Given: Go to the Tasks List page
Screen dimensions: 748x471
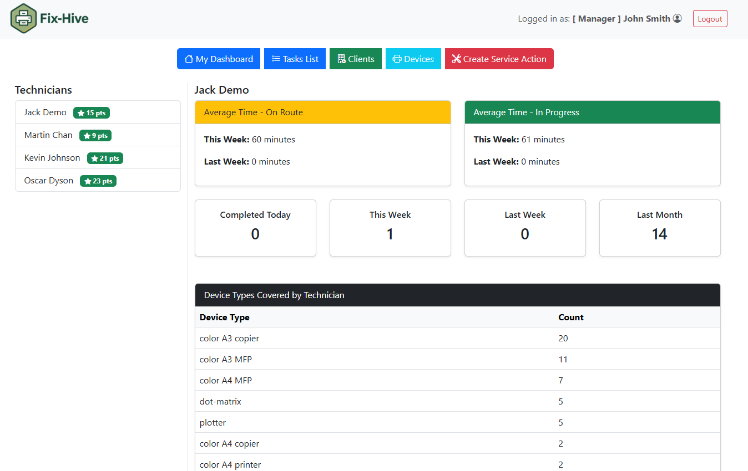Looking at the screenshot, I should click(x=295, y=59).
